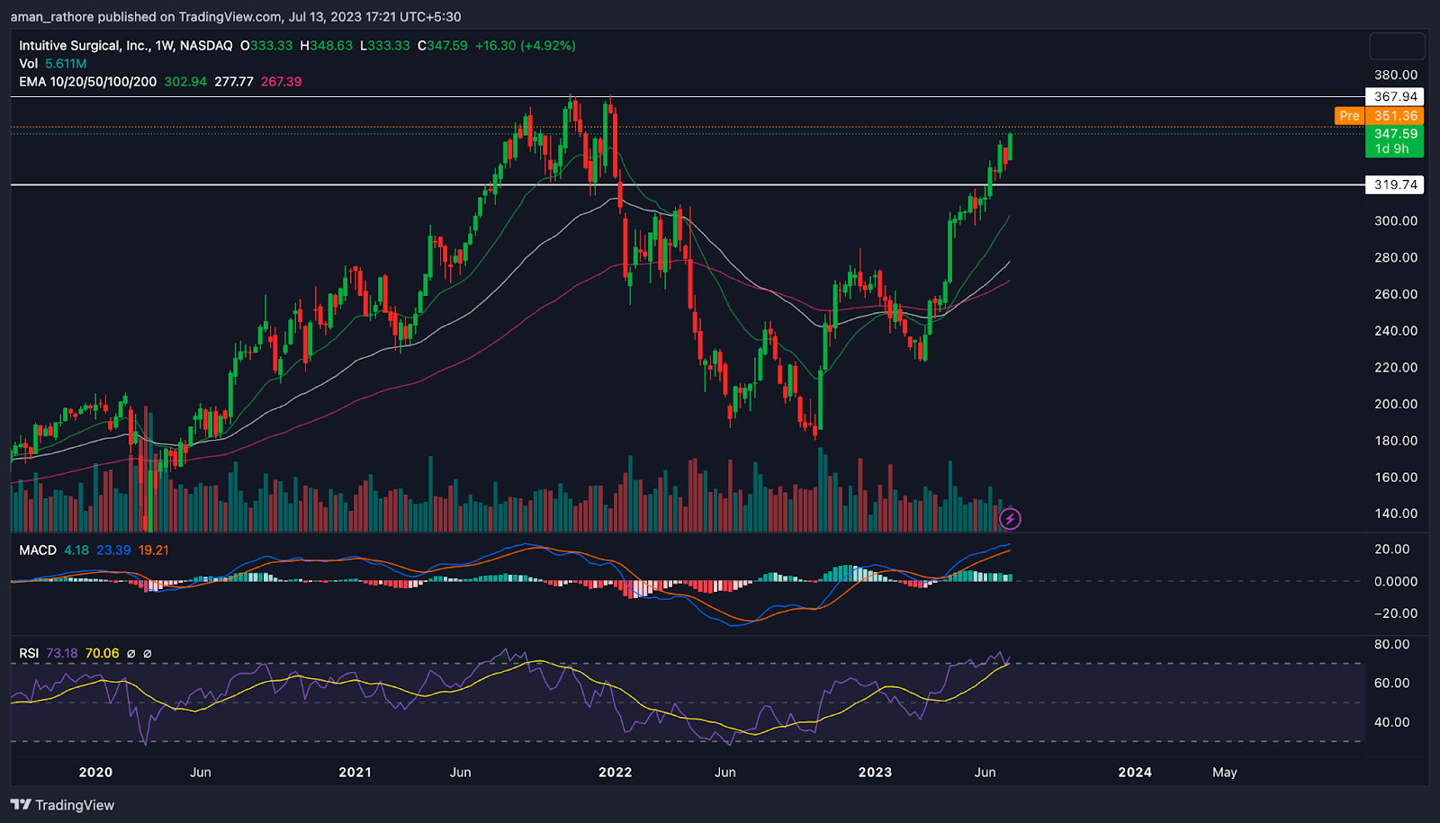The image size is (1440, 823).
Task: Click the +16.30 (+4.92%) change value
Action: pos(526,45)
